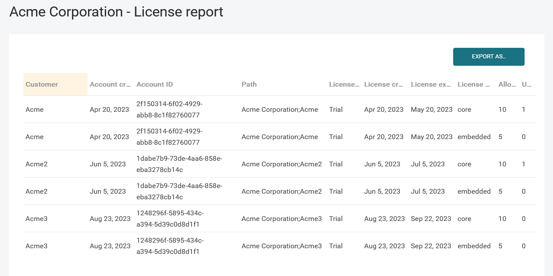
Task: Select 'Sep 22, 2023' in Acme3 core row
Action: [431, 219]
